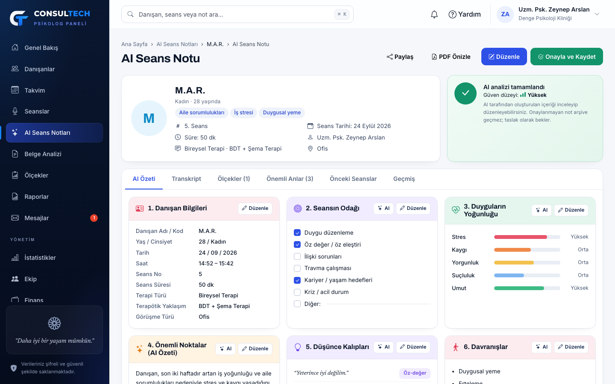Expand the user account dropdown chevron
615x384 pixels.
coord(597,14)
